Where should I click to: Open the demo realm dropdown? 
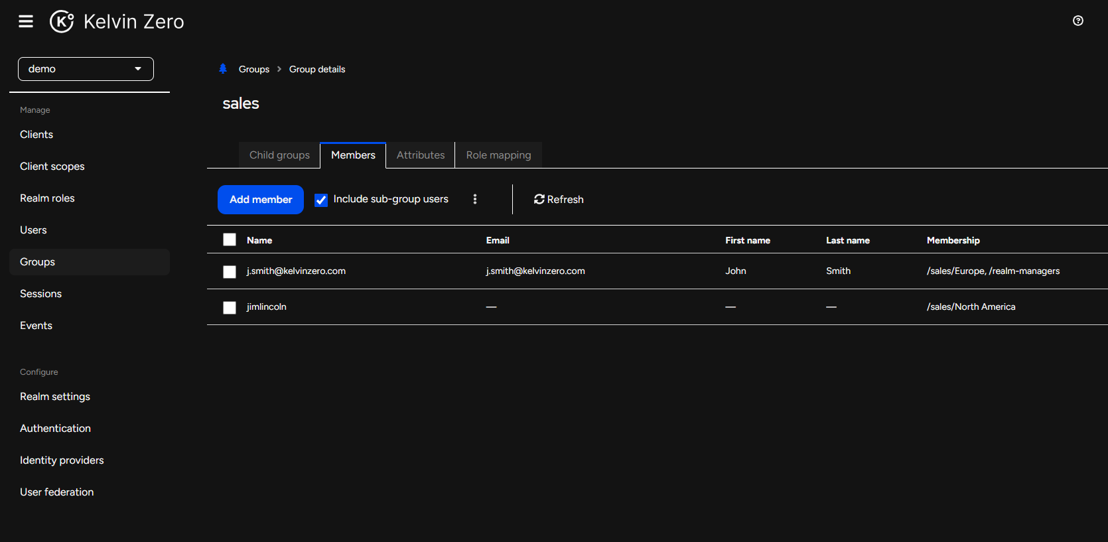coord(86,69)
